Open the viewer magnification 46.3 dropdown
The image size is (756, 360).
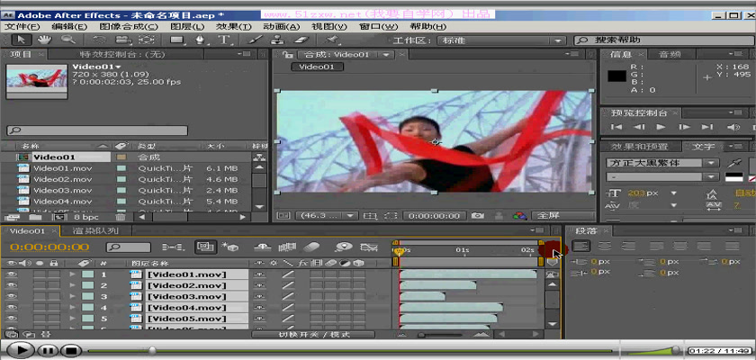tap(327, 216)
